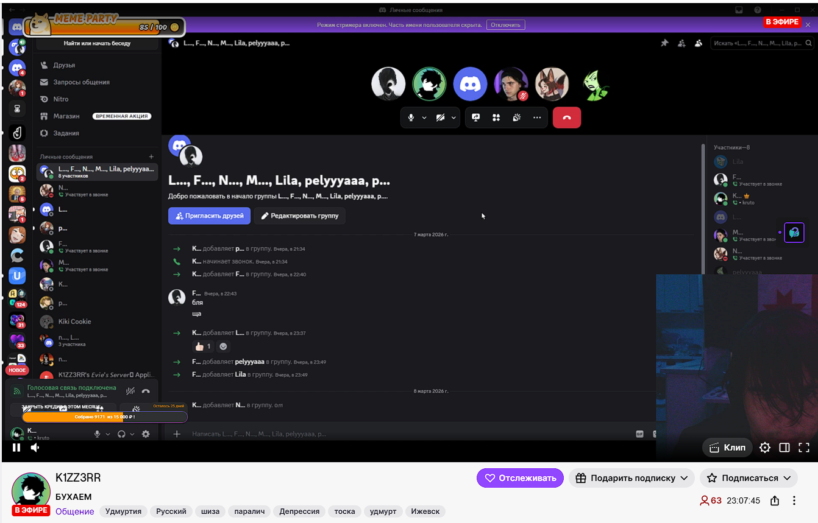The height and width of the screenshot is (523, 818).
Task: Open the soundboard in the call controls
Action: click(x=516, y=118)
